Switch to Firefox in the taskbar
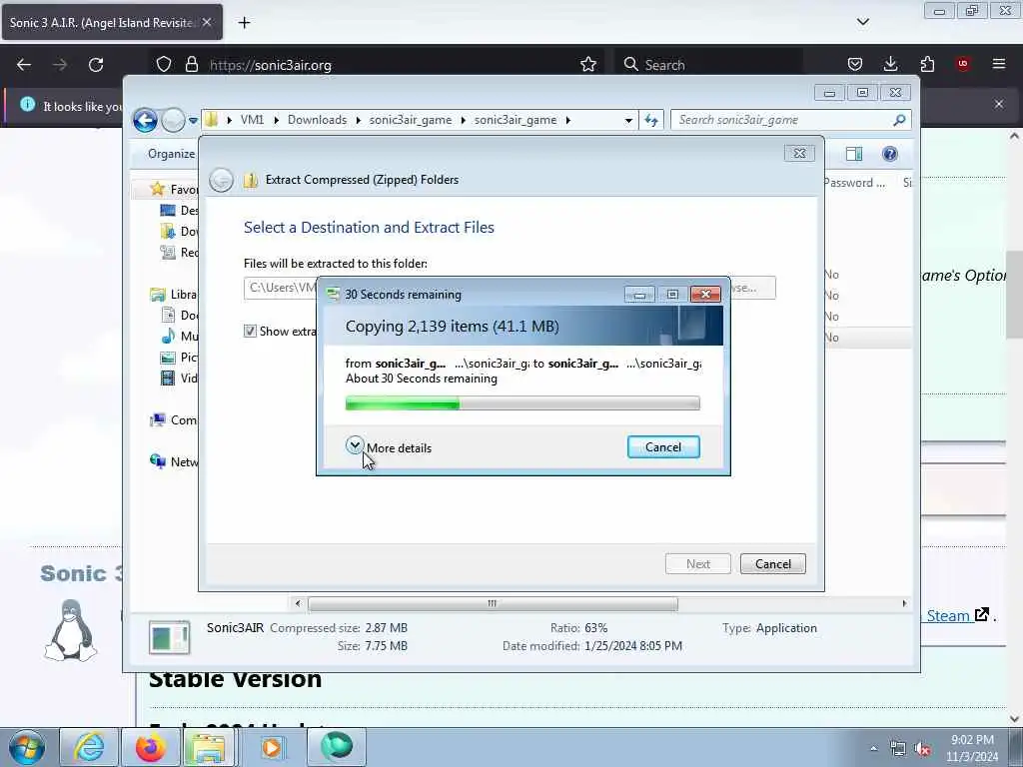1023x767 pixels. coord(150,747)
